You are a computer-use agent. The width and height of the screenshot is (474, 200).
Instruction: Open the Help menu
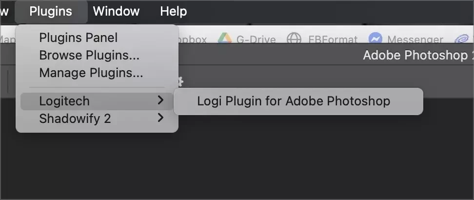coord(173,12)
